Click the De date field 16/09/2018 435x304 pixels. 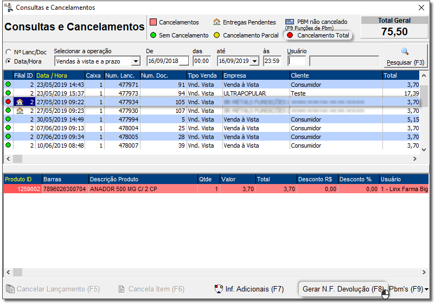(168, 61)
